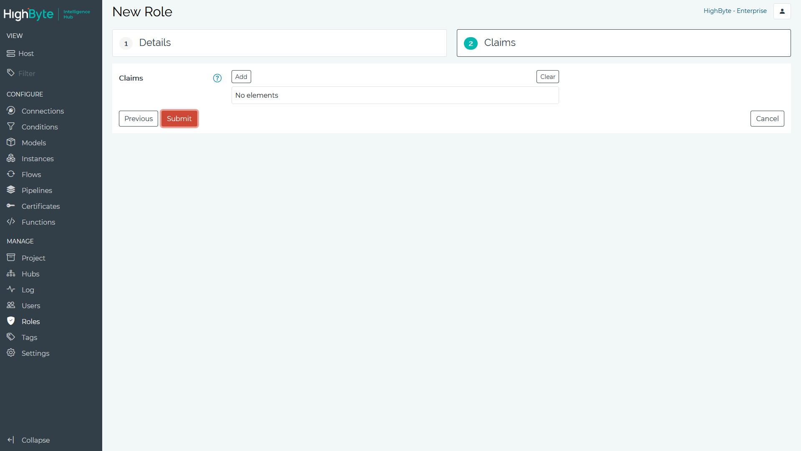This screenshot has height=451, width=801.
Task: Click the Flows icon in sidebar
Action: point(10,174)
